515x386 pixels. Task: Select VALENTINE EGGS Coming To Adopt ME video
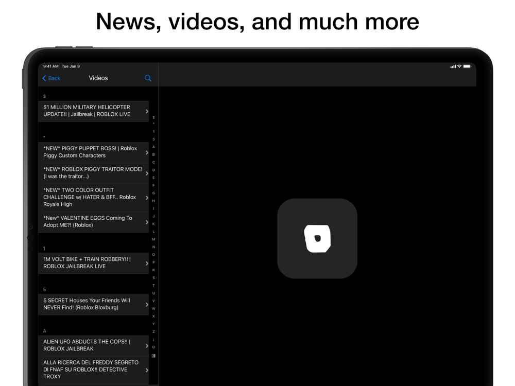click(94, 222)
